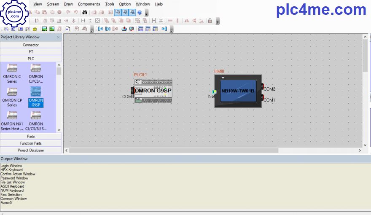Open the PT library section
Image resolution: width=371 pixels, height=215 pixels.
[31, 52]
